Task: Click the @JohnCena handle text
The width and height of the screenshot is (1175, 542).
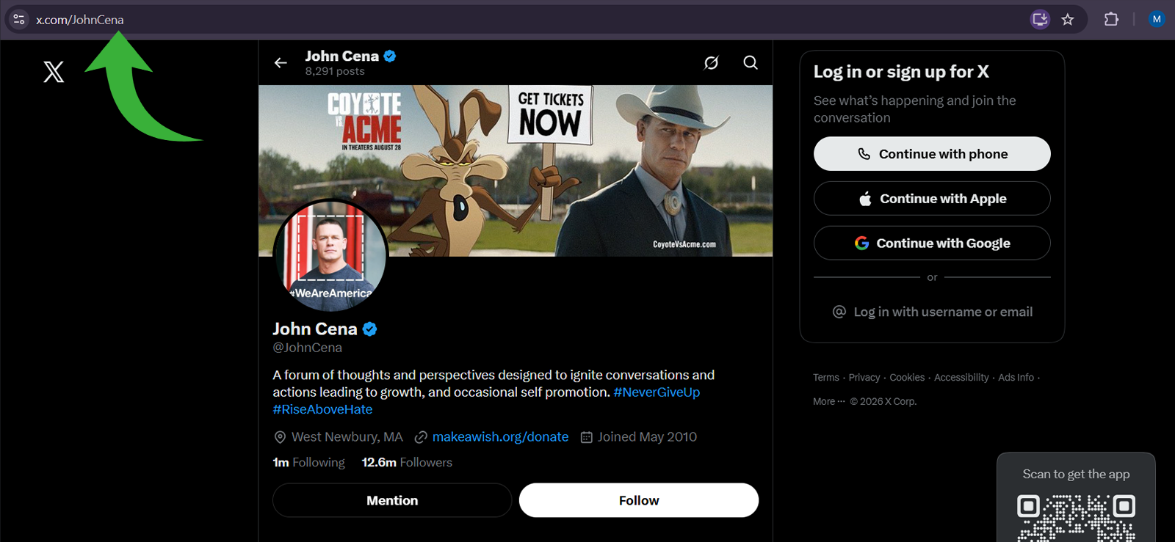Action: [307, 348]
